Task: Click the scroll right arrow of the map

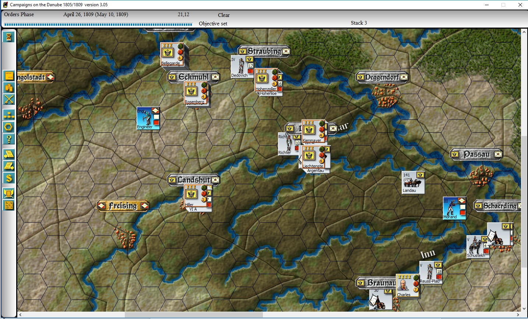Action: tap(518, 315)
